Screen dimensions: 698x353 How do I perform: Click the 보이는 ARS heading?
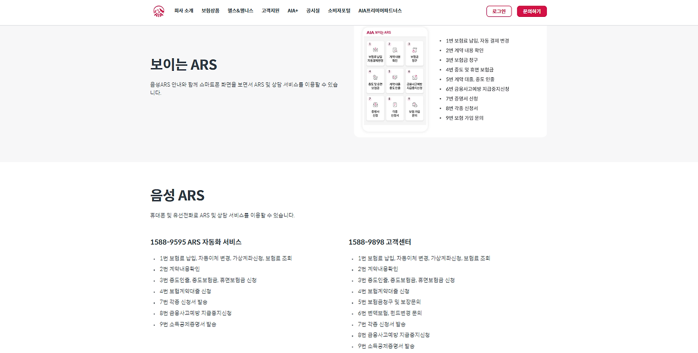[x=184, y=64]
